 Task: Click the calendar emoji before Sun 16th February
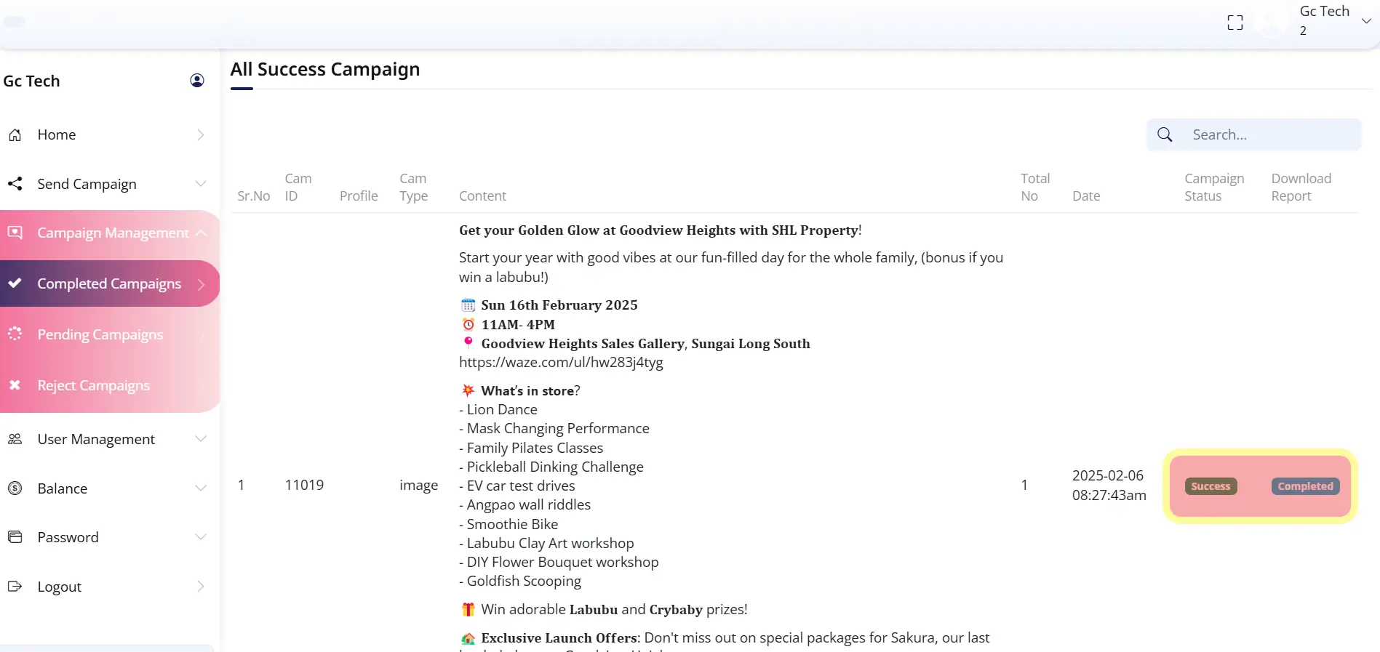tap(468, 305)
